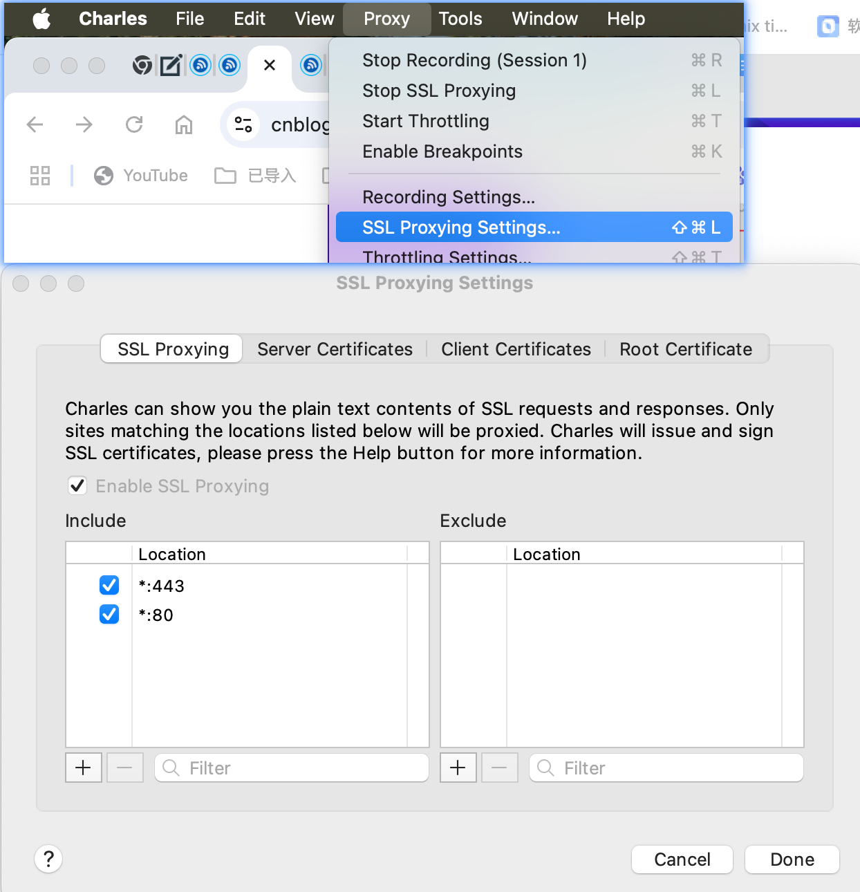Close the active browser tab
The image size is (860, 892).
coord(270,65)
